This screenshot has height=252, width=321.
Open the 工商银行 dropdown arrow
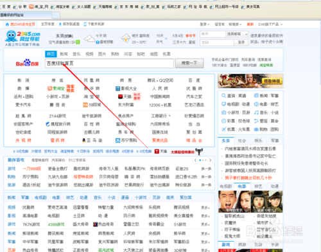click(x=169, y=116)
